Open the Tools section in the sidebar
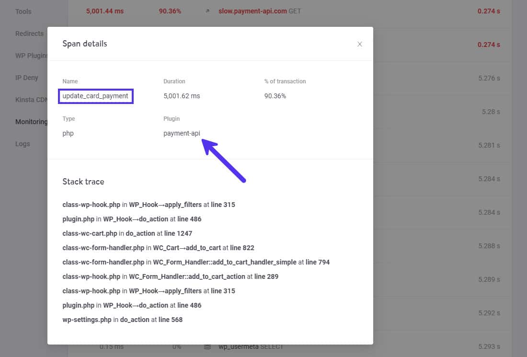 23,11
